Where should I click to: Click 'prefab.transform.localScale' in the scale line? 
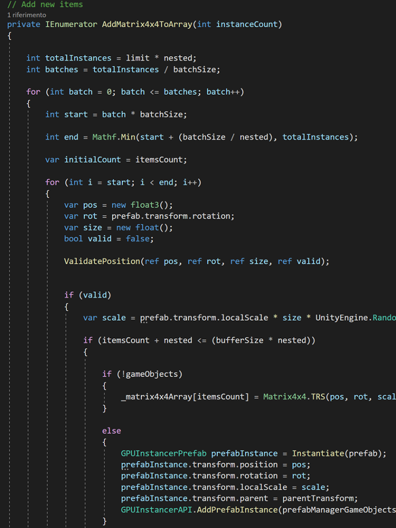click(204, 318)
